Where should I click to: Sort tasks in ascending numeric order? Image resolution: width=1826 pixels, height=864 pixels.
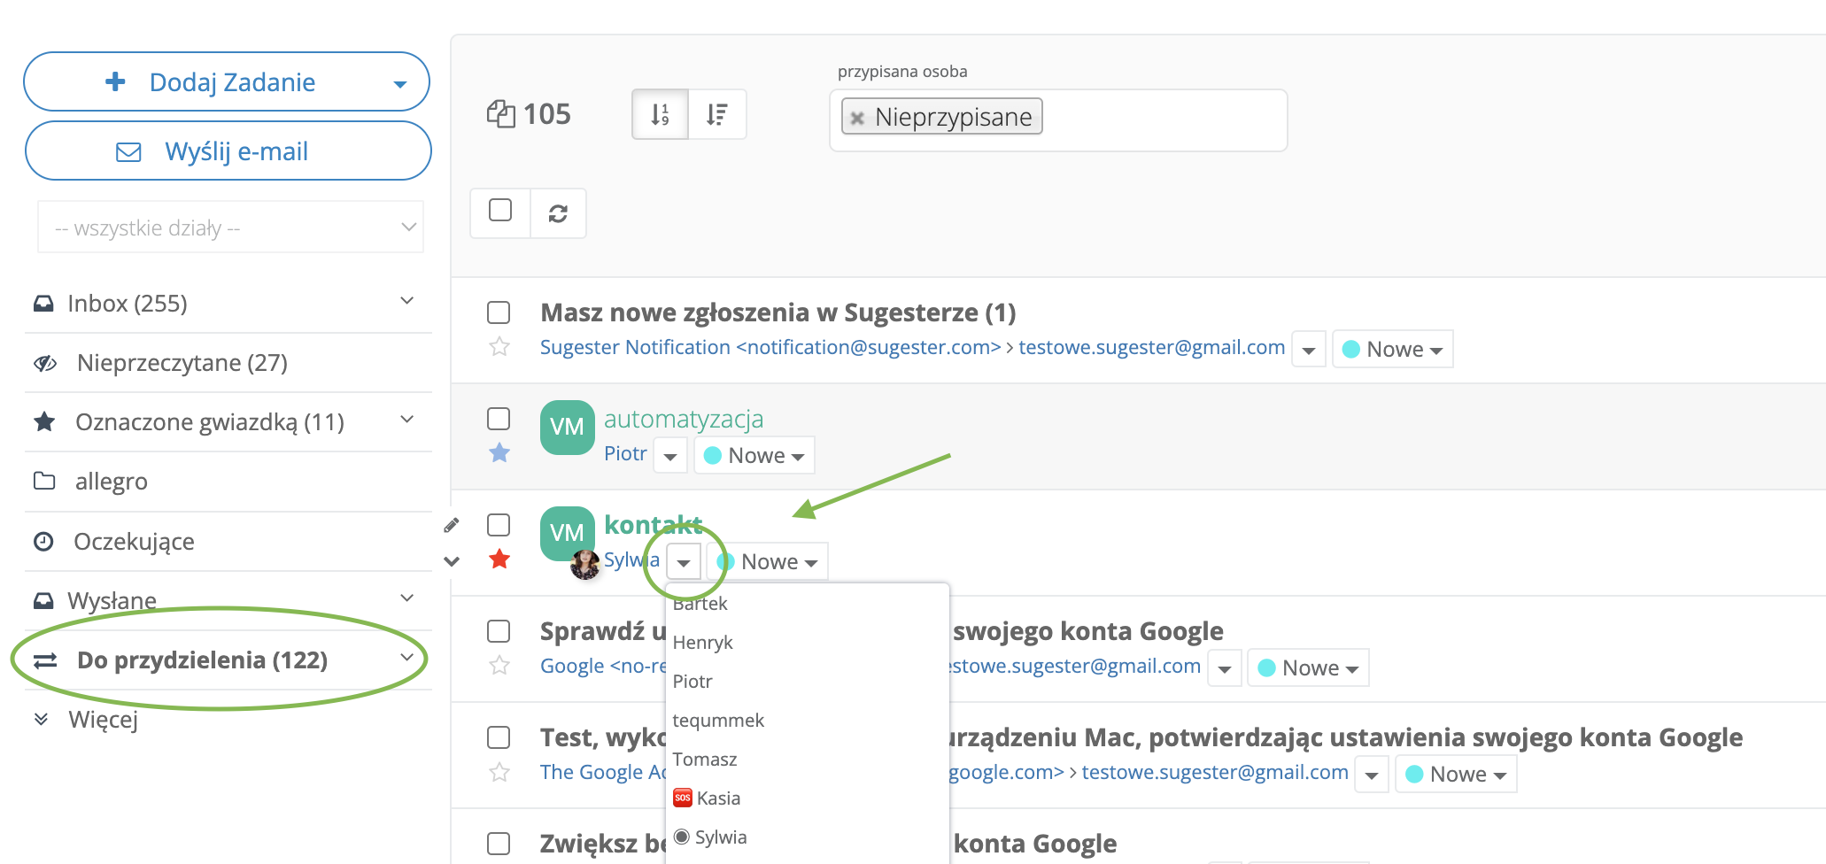[660, 114]
